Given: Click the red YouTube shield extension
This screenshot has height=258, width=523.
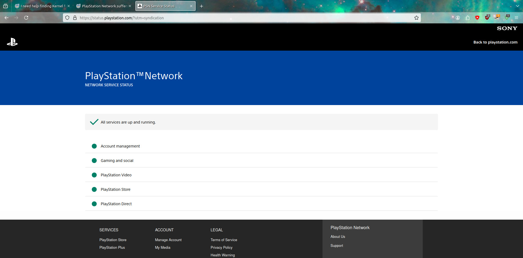Looking at the screenshot, I should click(477, 18).
